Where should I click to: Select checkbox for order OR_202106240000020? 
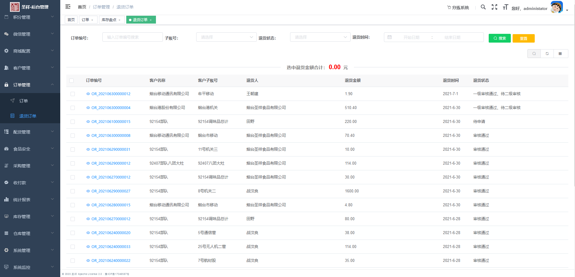coord(73,233)
